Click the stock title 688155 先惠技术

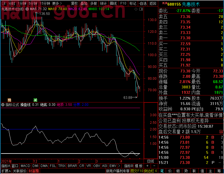(x=184, y=4)
